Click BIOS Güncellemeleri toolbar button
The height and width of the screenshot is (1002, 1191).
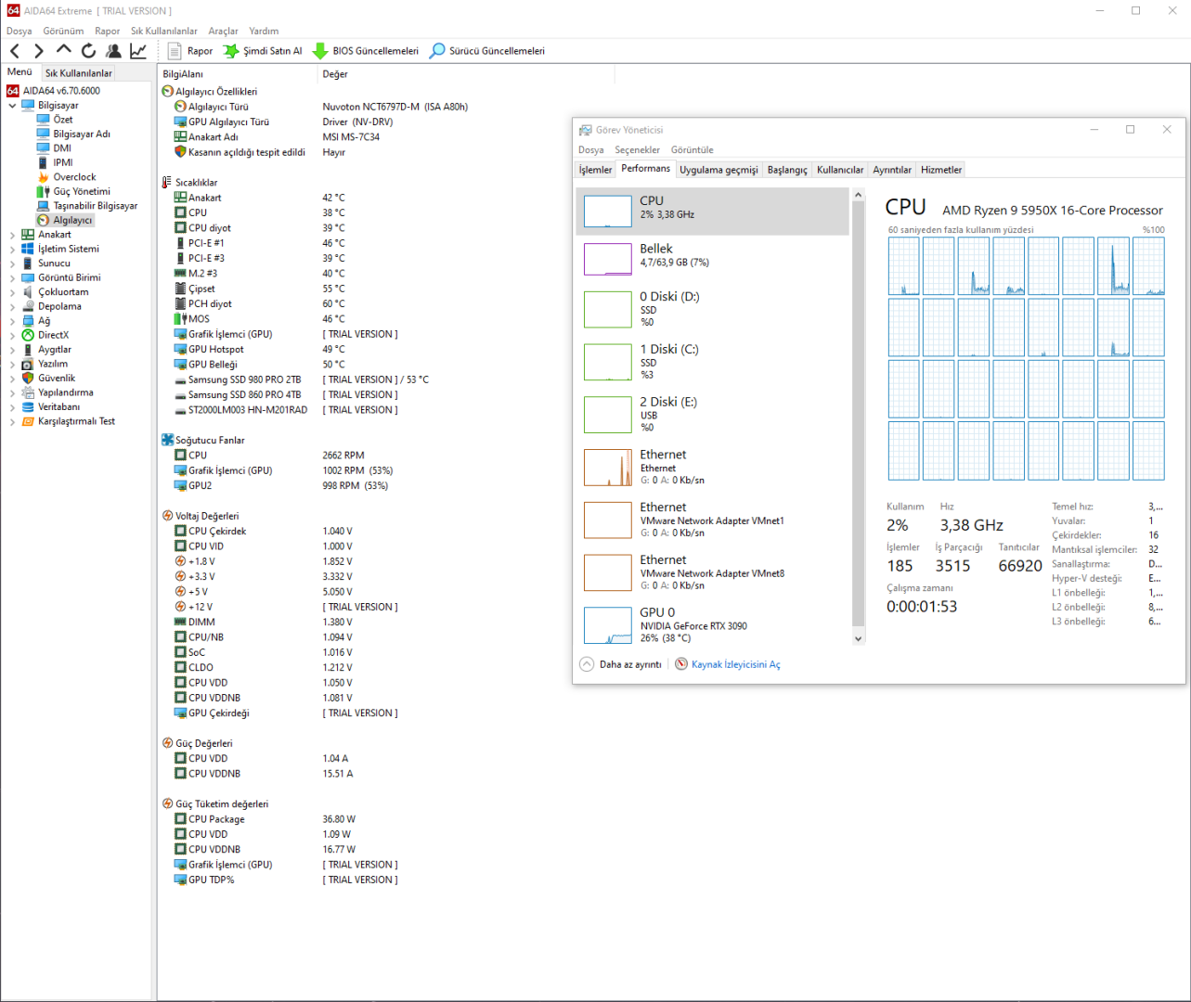366,51
